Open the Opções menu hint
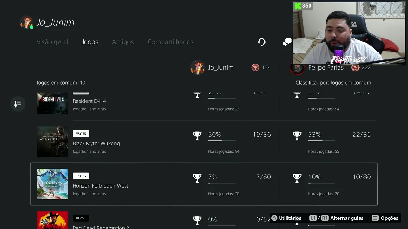Viewport: 408px width, 229px height. coord(385,218)
